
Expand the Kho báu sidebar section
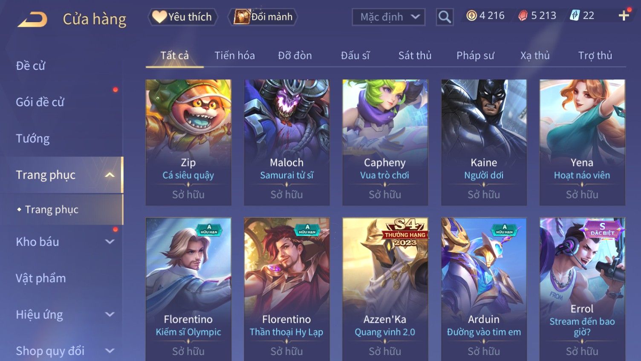(x=110, y=242)
